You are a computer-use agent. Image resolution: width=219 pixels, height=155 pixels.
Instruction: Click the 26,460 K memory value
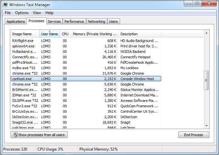pos(109,57)
